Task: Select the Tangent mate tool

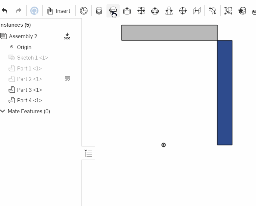Action: tap(212, 11)
